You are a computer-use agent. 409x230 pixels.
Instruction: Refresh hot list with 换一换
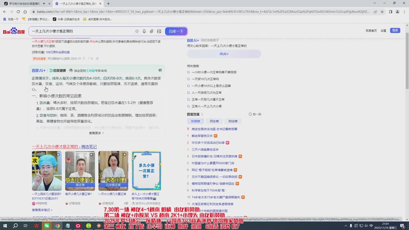click(x=255, y=114)
